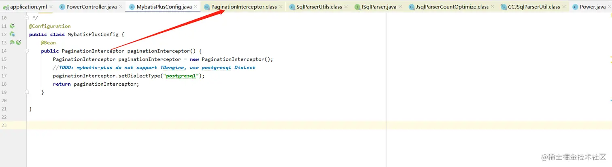Screen dimensions: 612x167
Task: Close the PowerController.java tab
Action: (x=121, y=7)
